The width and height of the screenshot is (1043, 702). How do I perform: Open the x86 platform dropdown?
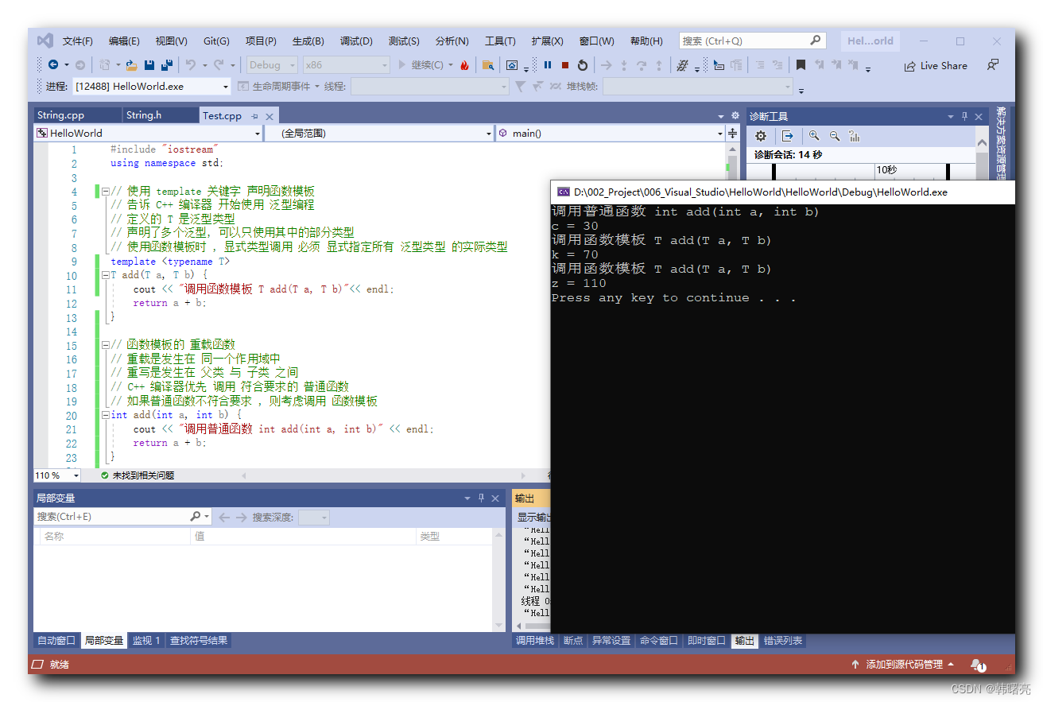[x=347, y=65]
